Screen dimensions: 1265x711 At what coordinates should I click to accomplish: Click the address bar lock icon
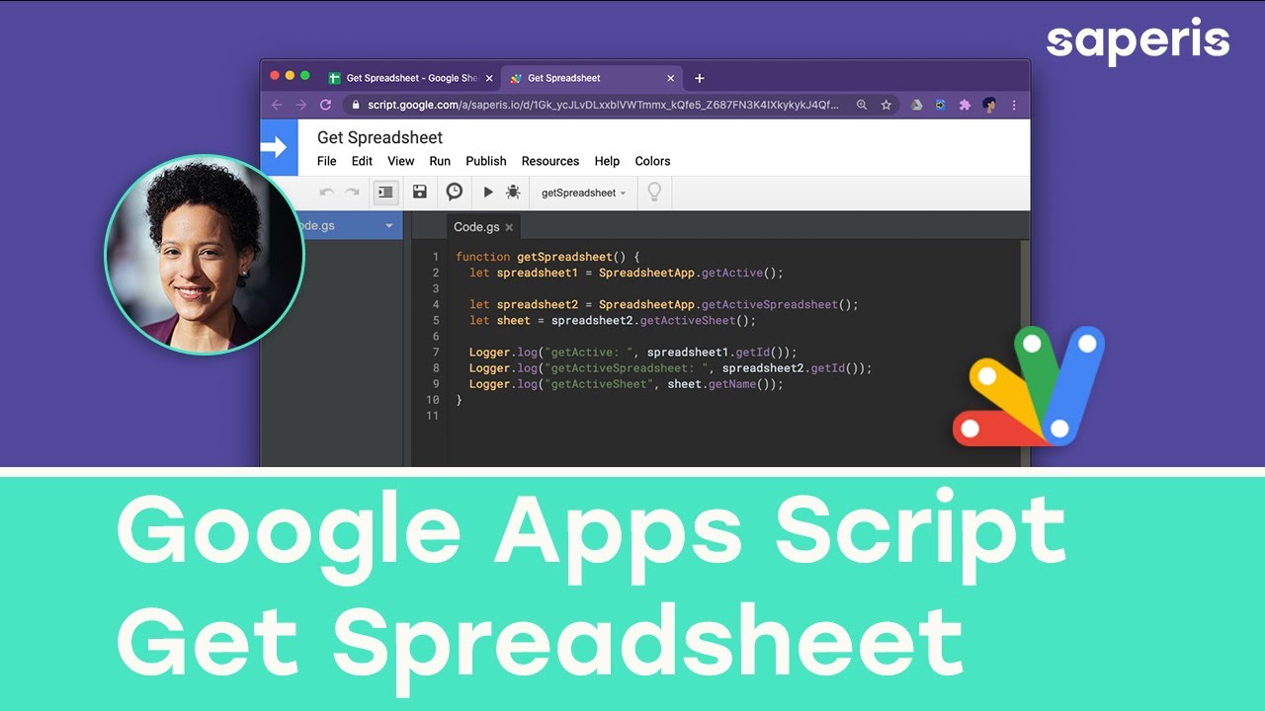point(356,105)
